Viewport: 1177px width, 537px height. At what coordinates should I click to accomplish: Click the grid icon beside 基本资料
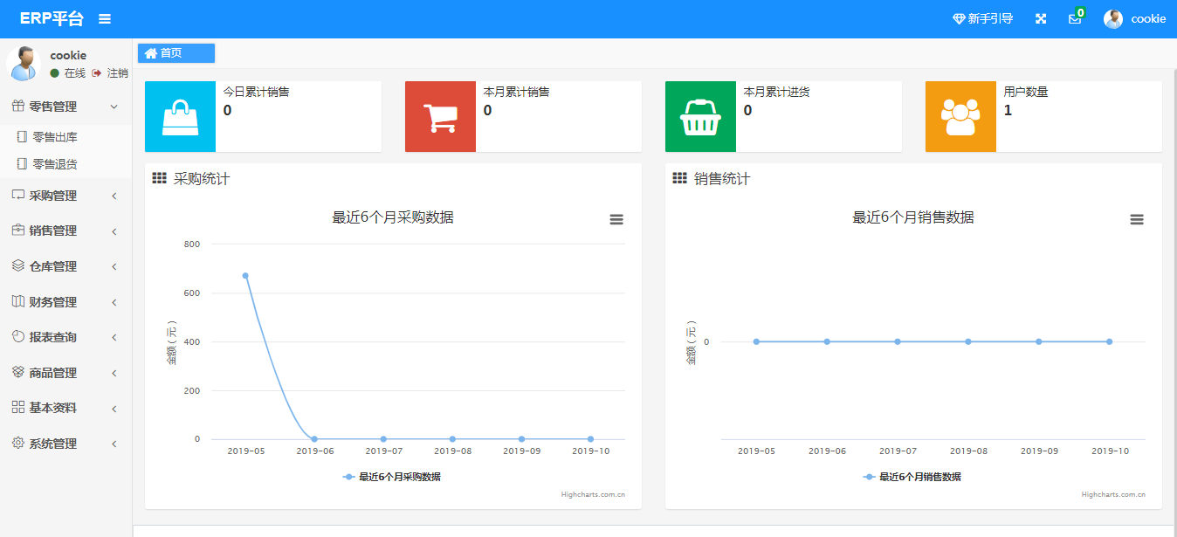(17, 408)
